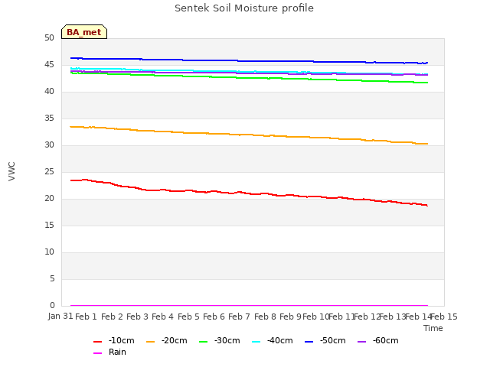Screen dimensions: 490x367
Task: Click the Feb 6 x-axis tick label
Action: click(214, 317)
